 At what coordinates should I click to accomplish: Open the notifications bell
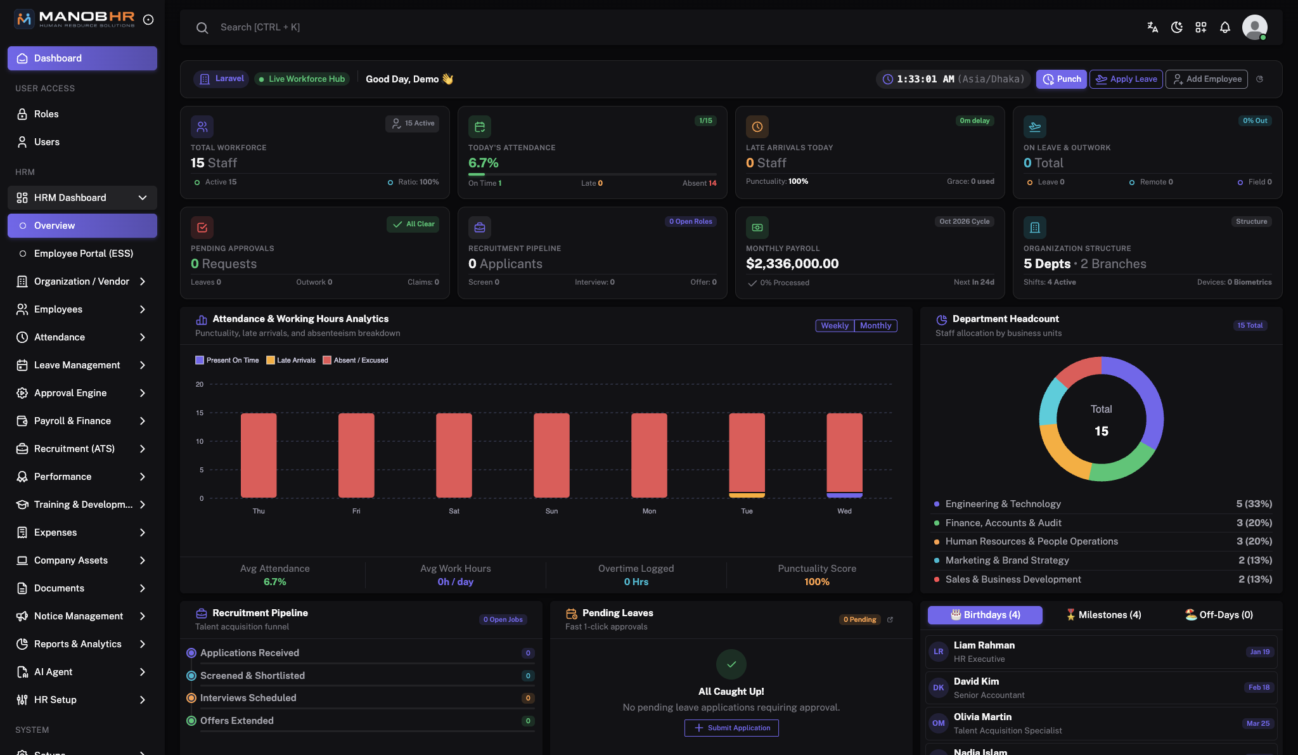coord(1225,27)
